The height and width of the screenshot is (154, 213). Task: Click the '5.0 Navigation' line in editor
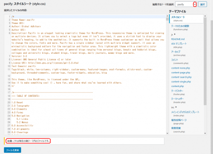pyautogui.click(x=20, y=116)
